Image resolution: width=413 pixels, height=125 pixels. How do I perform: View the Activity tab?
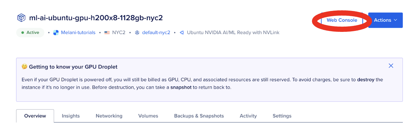[248, 116]
